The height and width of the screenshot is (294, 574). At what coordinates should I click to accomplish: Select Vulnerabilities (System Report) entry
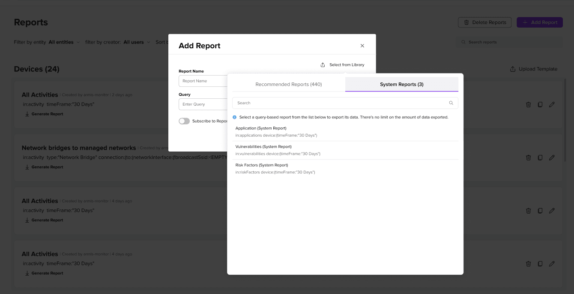(x=345, y=150)
